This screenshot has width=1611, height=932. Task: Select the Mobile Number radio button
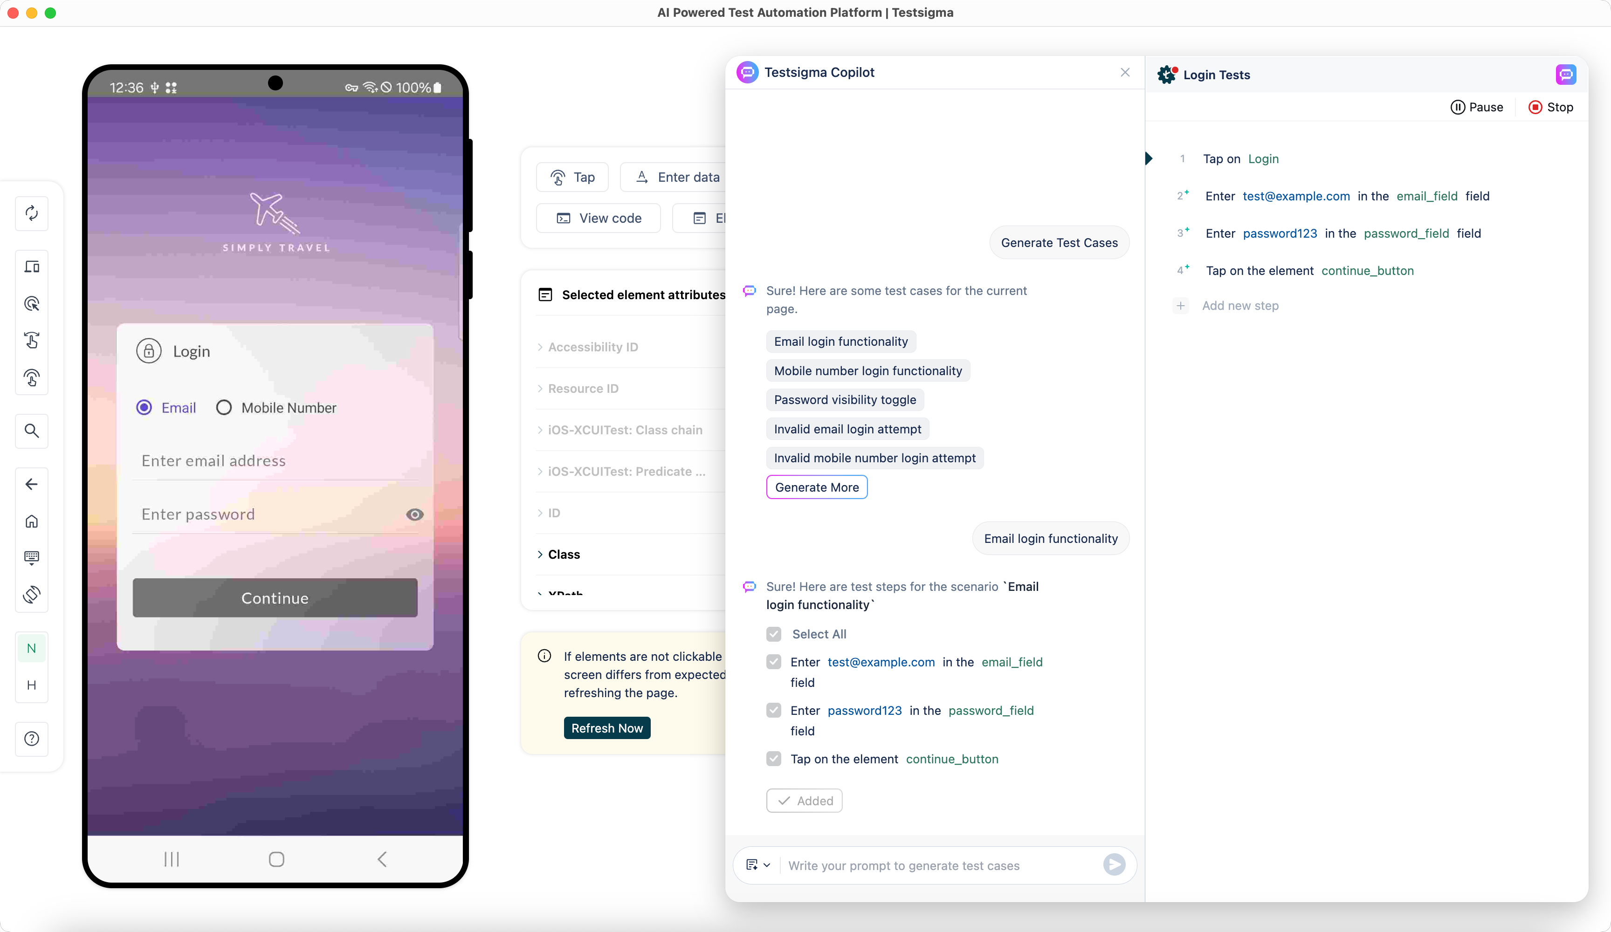click(224, 408)
